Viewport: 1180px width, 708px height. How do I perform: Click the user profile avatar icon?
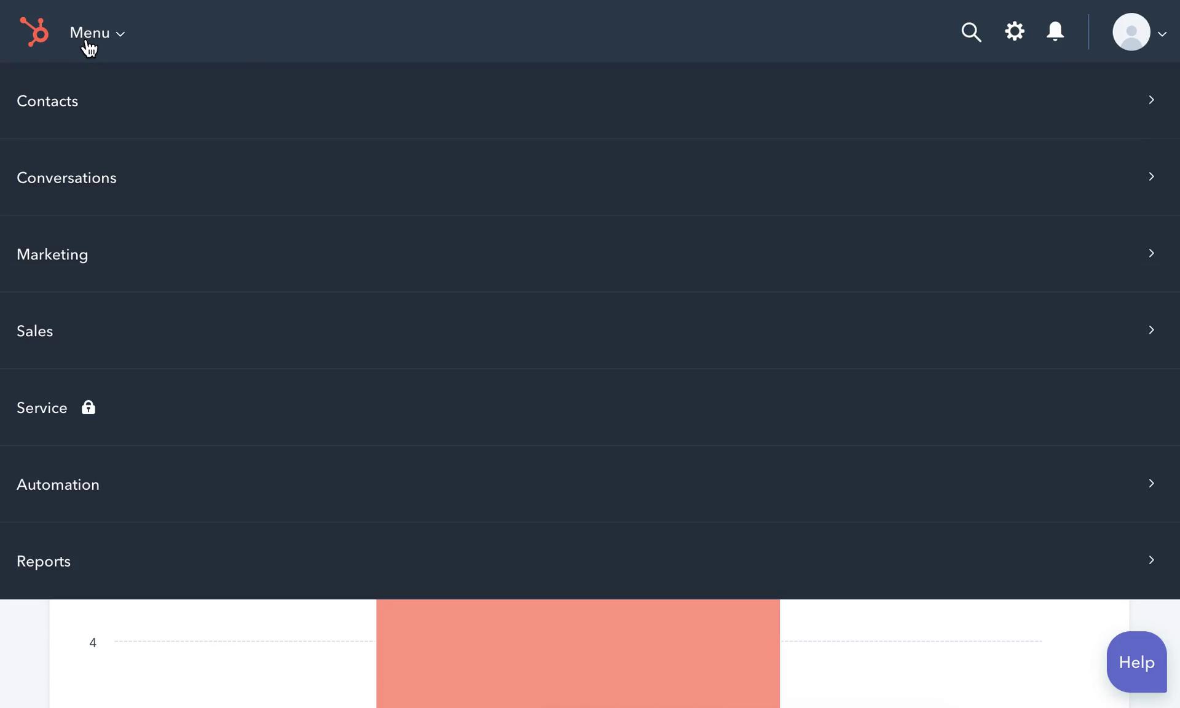[1130, 31]
